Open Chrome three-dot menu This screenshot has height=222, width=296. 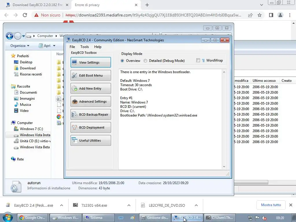click(290, 15)
